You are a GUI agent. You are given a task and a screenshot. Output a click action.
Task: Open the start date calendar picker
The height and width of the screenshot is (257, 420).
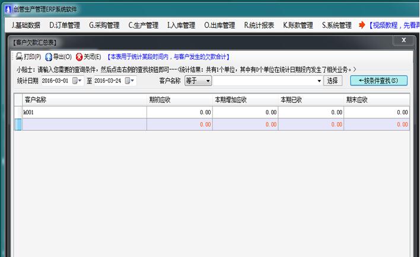point(76,81)
